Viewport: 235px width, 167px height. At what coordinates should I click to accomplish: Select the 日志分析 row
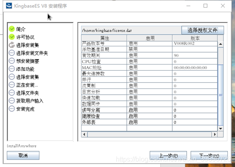click(x=149, y=92)
